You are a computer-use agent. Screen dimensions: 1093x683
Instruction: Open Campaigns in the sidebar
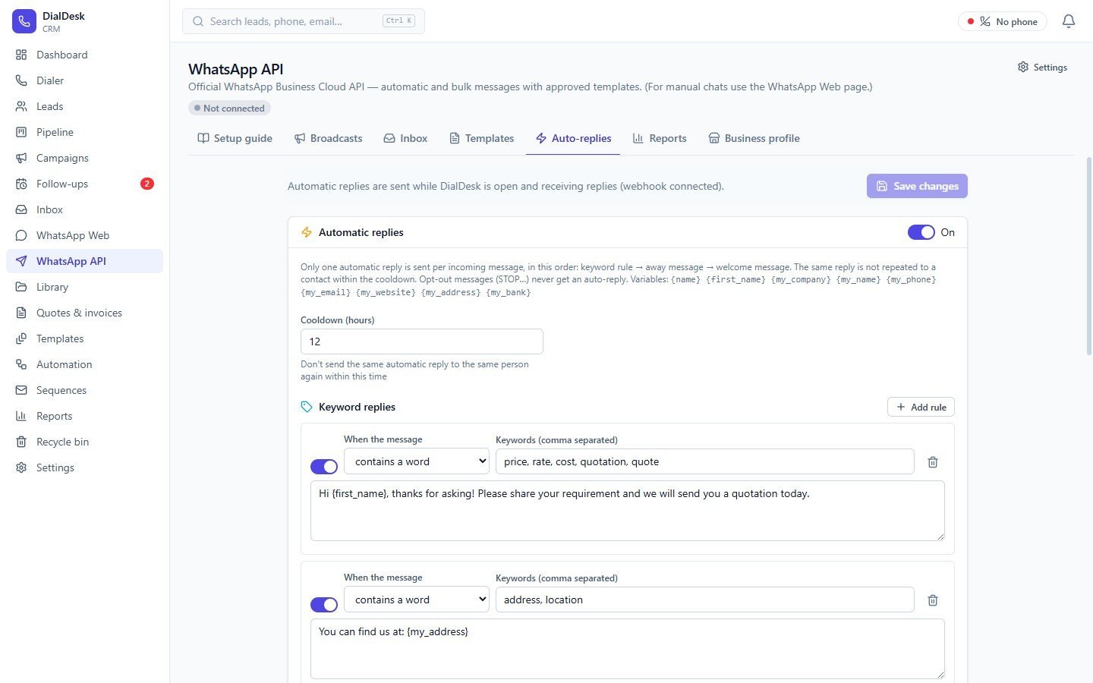tap(84, 158)
